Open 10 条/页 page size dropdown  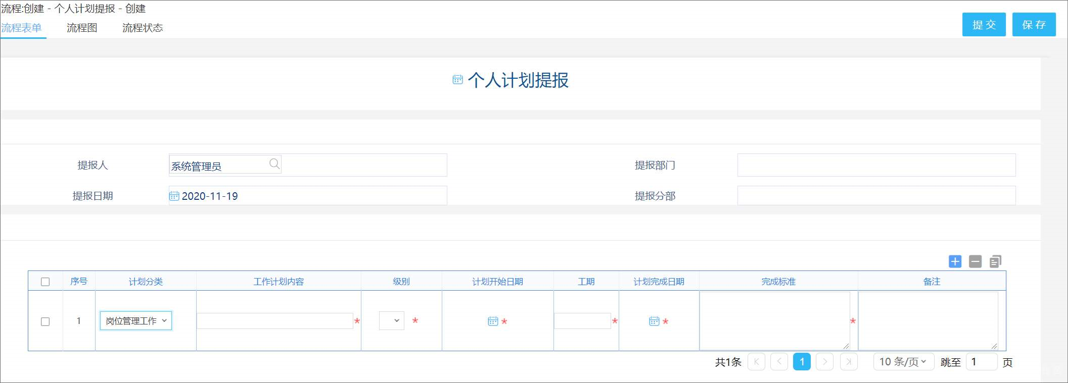903,362
